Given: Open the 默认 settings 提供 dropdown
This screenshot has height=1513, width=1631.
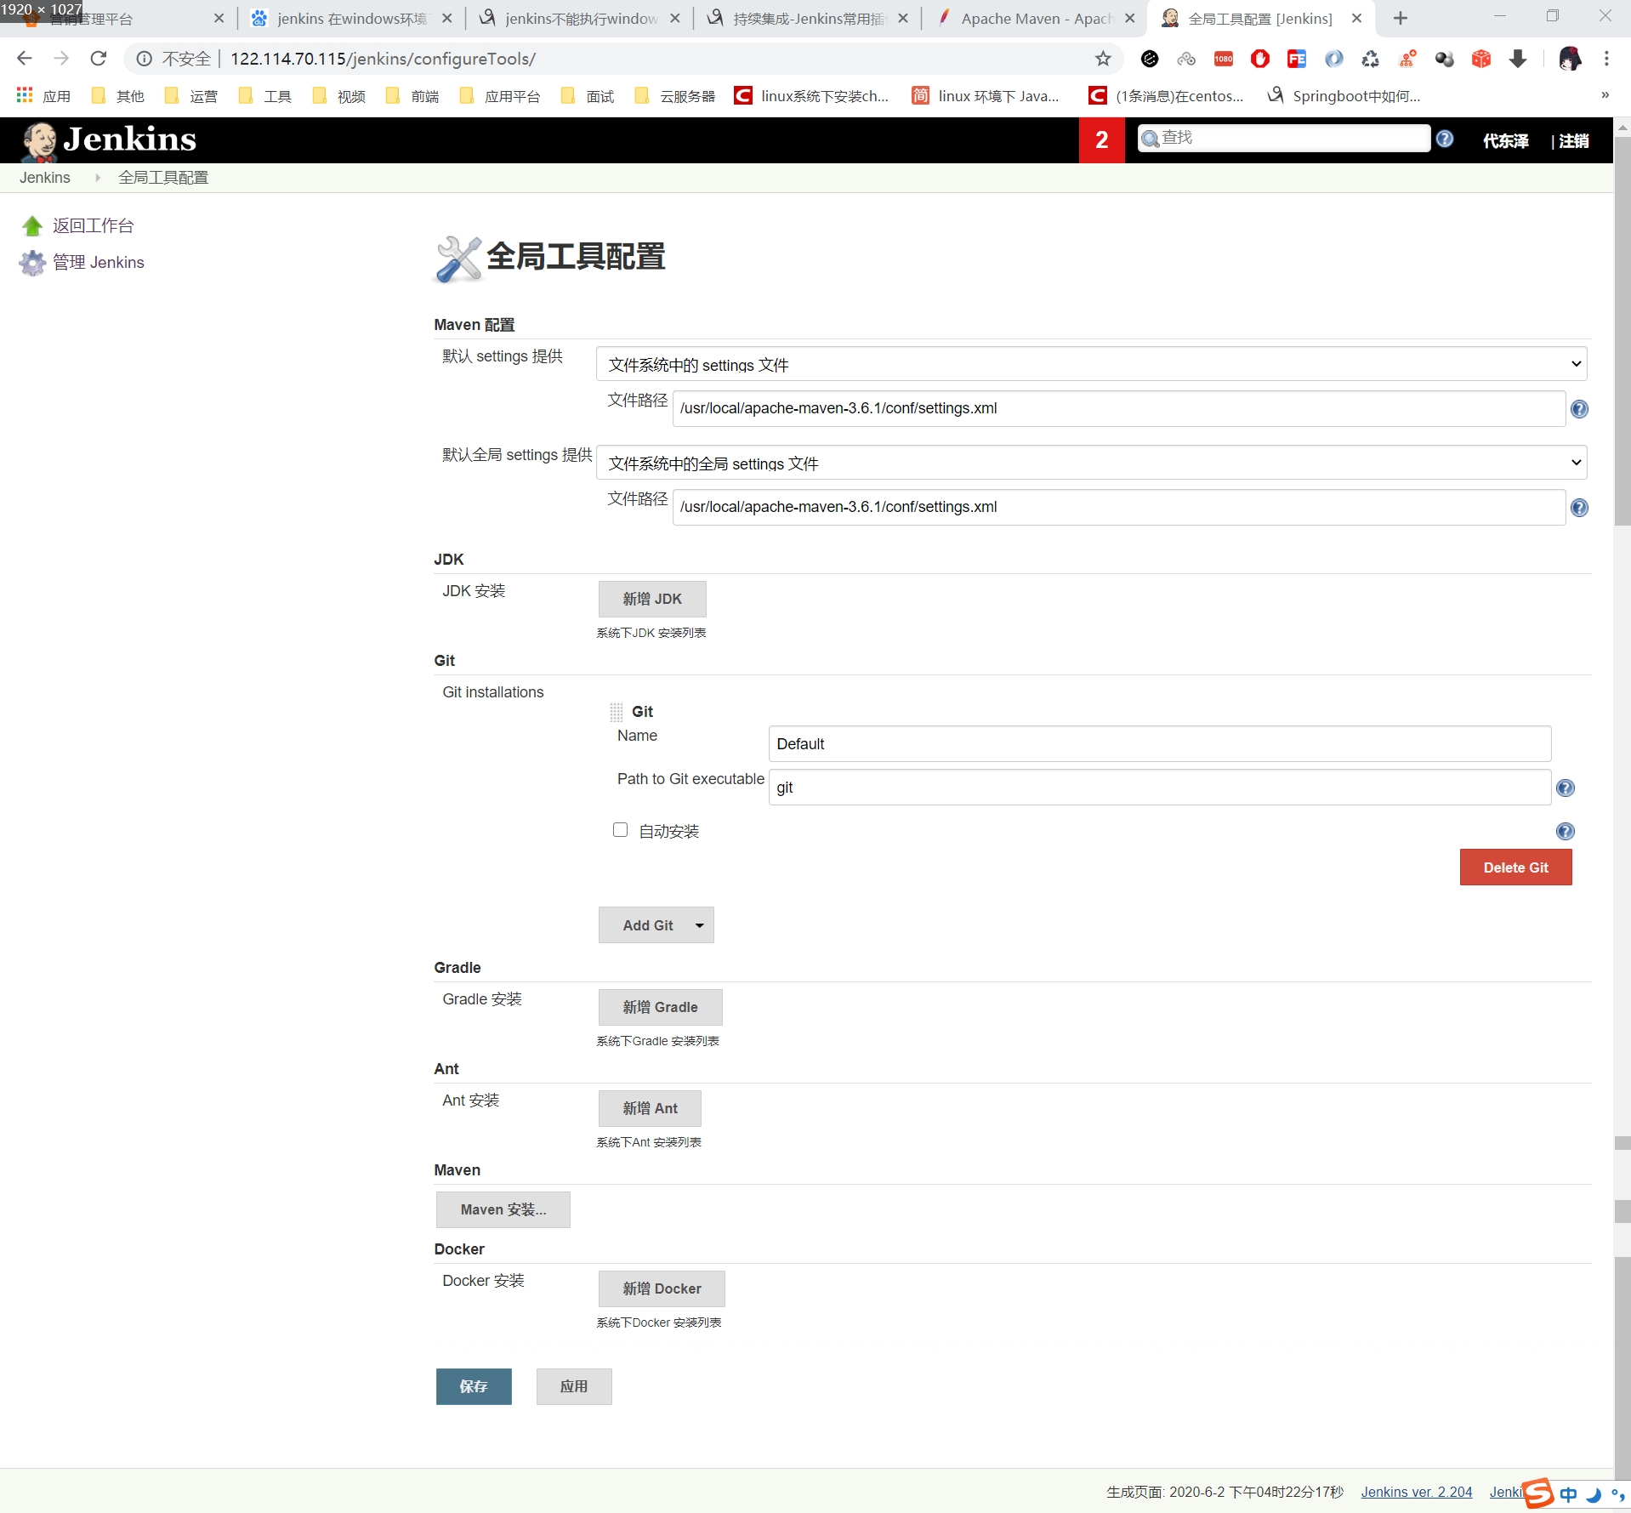Looking at the screenshot, I should click(1091, 364).
